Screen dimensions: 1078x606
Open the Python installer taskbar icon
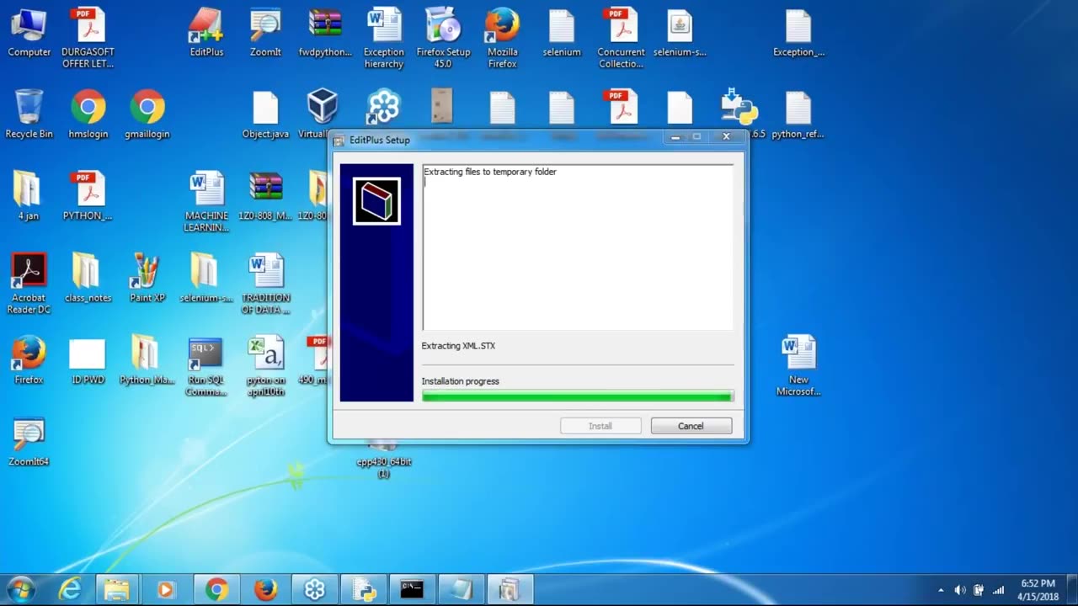click(364, 590)
